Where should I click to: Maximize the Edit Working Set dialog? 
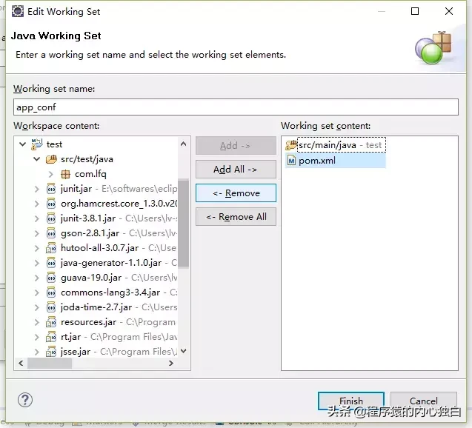(x=415, y=11)
